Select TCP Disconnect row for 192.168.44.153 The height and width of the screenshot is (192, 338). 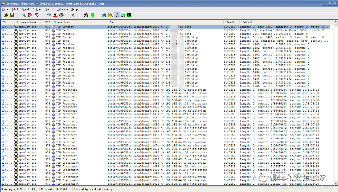coord(165,166)
